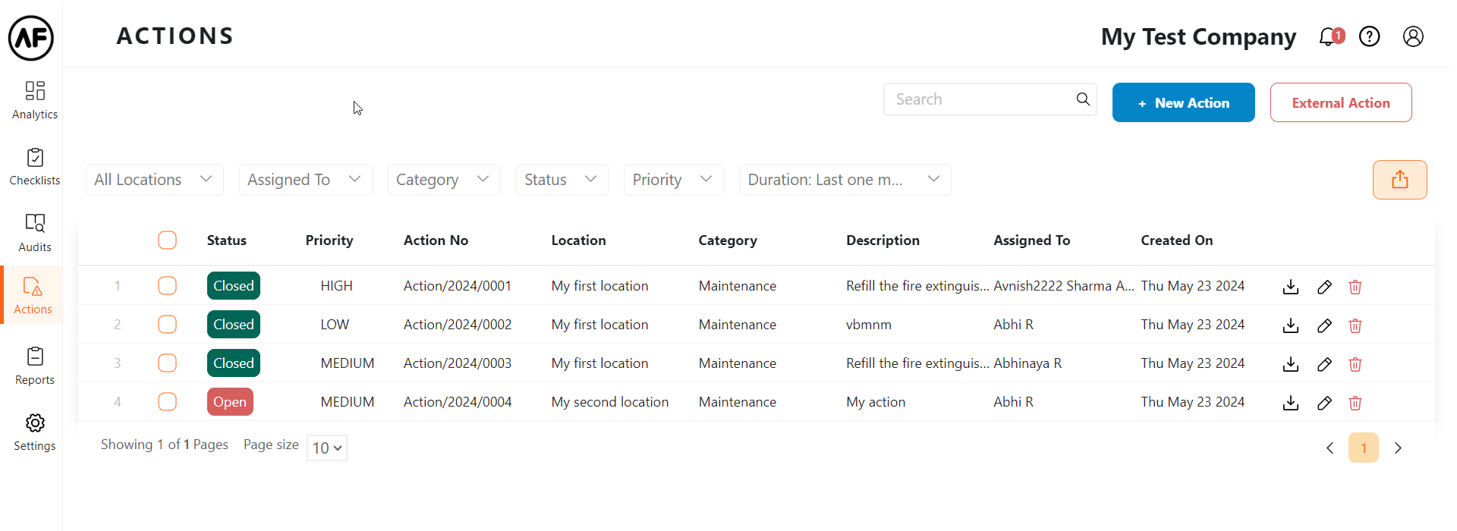Viewport: 1457px width, 531px height.
Task: Click the New Action button
Action: [x=1183, y=102]
